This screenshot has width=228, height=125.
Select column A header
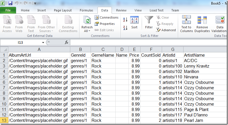tap(39, 49)
